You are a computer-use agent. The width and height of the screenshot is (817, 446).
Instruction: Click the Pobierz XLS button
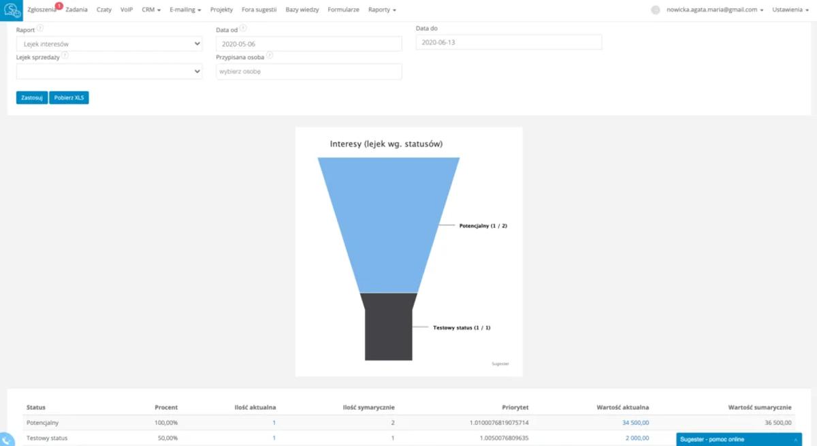coord(69,97)
